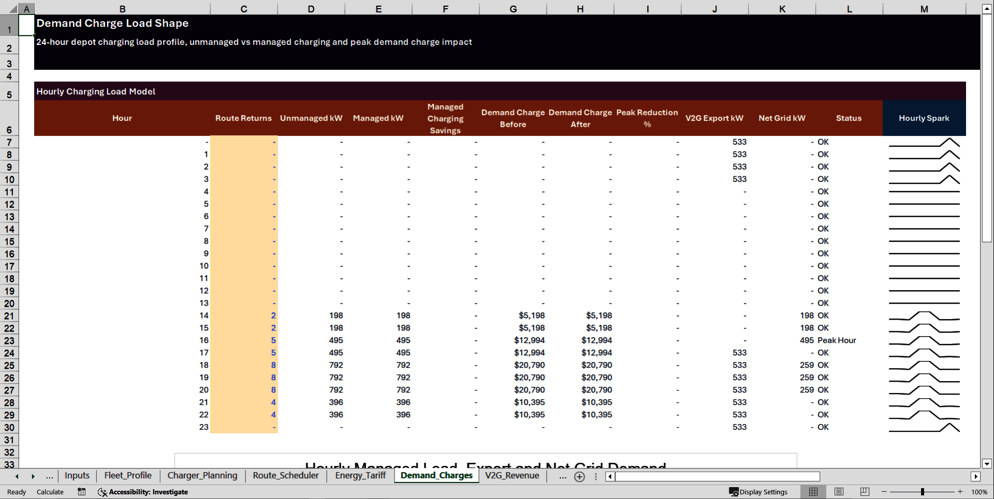Select column G header

[513, 9]
